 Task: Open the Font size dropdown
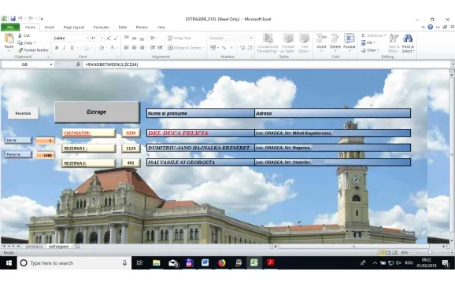pos(102,38)
